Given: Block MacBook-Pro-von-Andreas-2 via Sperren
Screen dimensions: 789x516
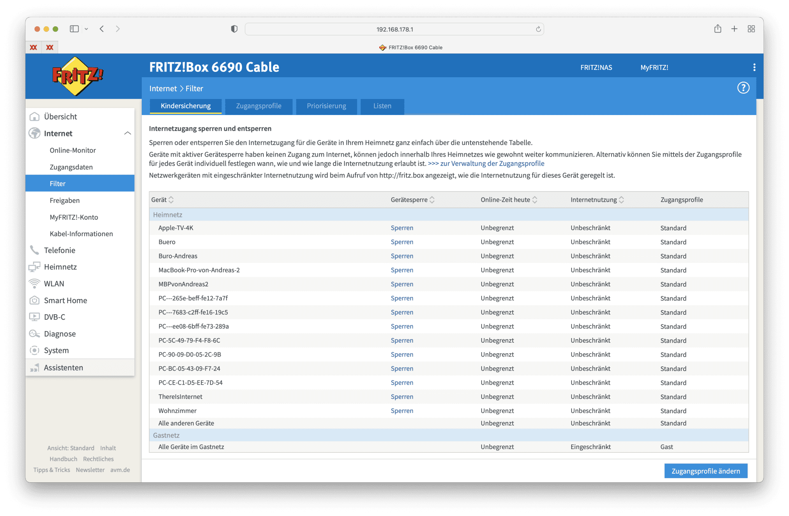Looking at the screenshot, I should [x=402, y=270].
